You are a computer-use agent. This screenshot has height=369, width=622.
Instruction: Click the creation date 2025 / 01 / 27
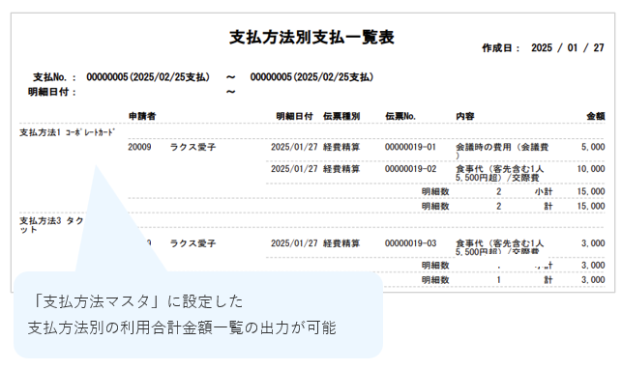pyautogui.click(x=568, y=48)
